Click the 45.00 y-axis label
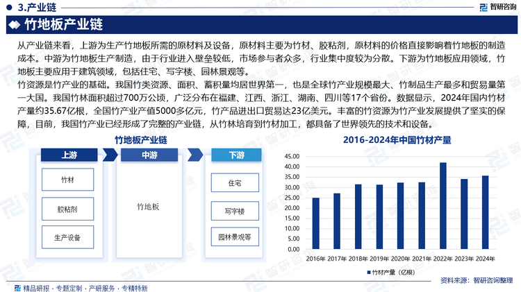 click(292, 156)
